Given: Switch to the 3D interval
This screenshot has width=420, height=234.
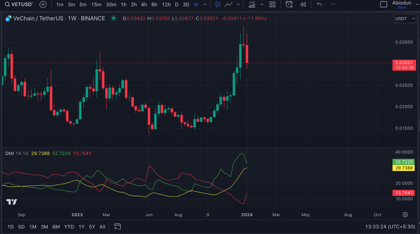Looking at the screenshot, I should 186,4.
